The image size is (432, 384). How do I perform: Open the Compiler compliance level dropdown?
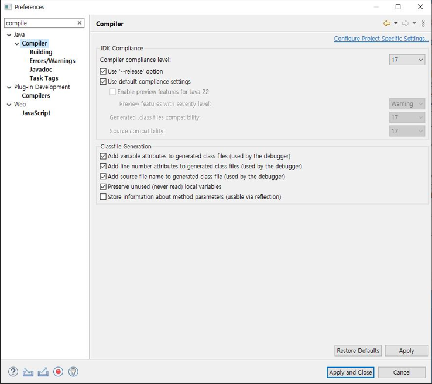[407, 60]
